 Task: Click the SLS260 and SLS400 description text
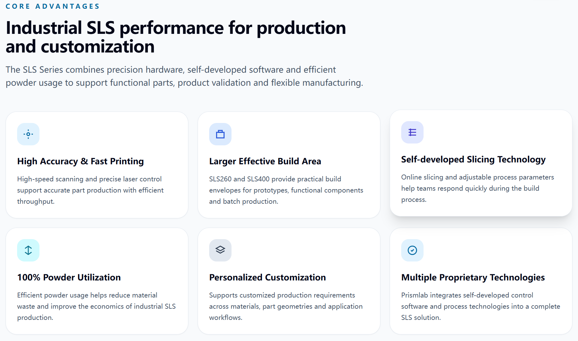(286, 190)
